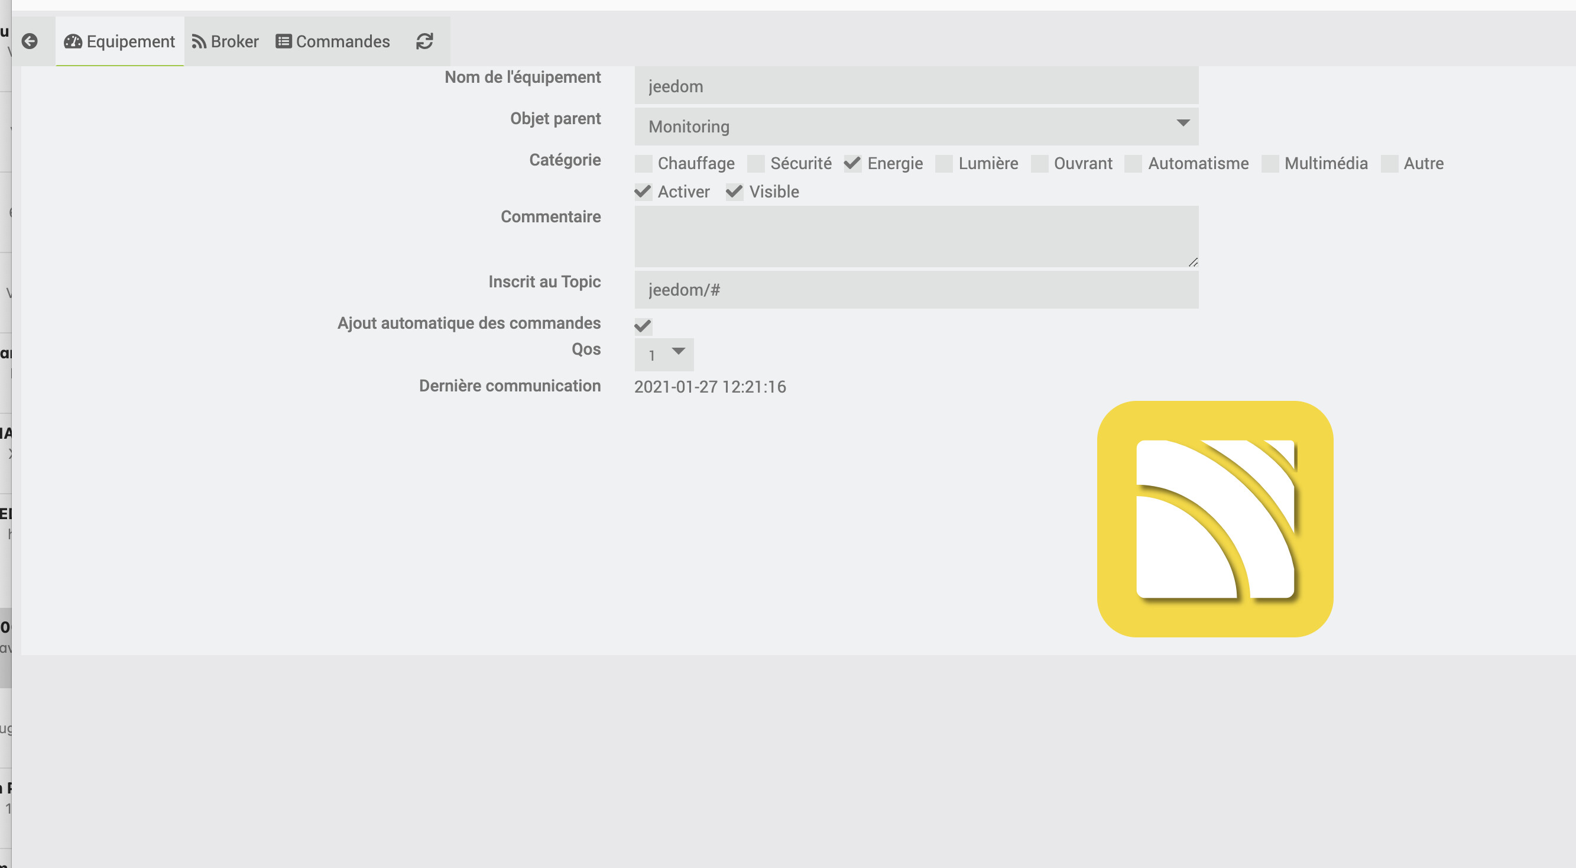The image size is (1576, 868).
Task: Click the Commentaire resize handle
Action: [x=1192, y=262]
